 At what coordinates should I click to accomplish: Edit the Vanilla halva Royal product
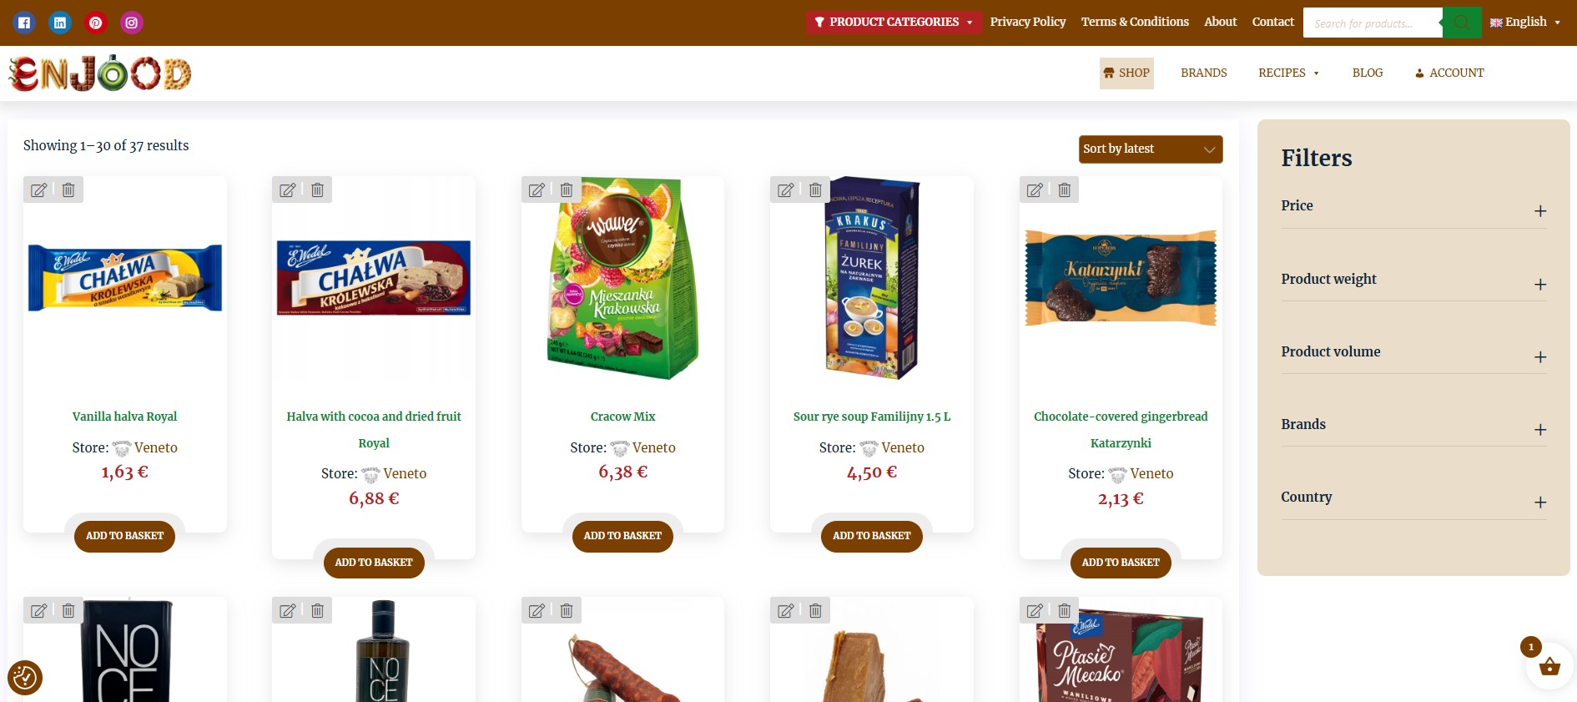(38, 190)
